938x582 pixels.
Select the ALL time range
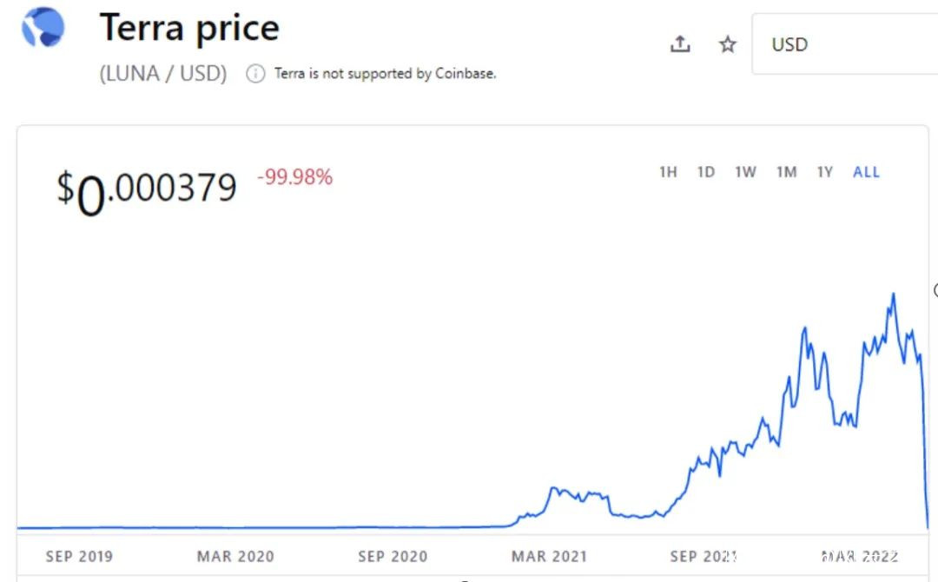point(866,172)
